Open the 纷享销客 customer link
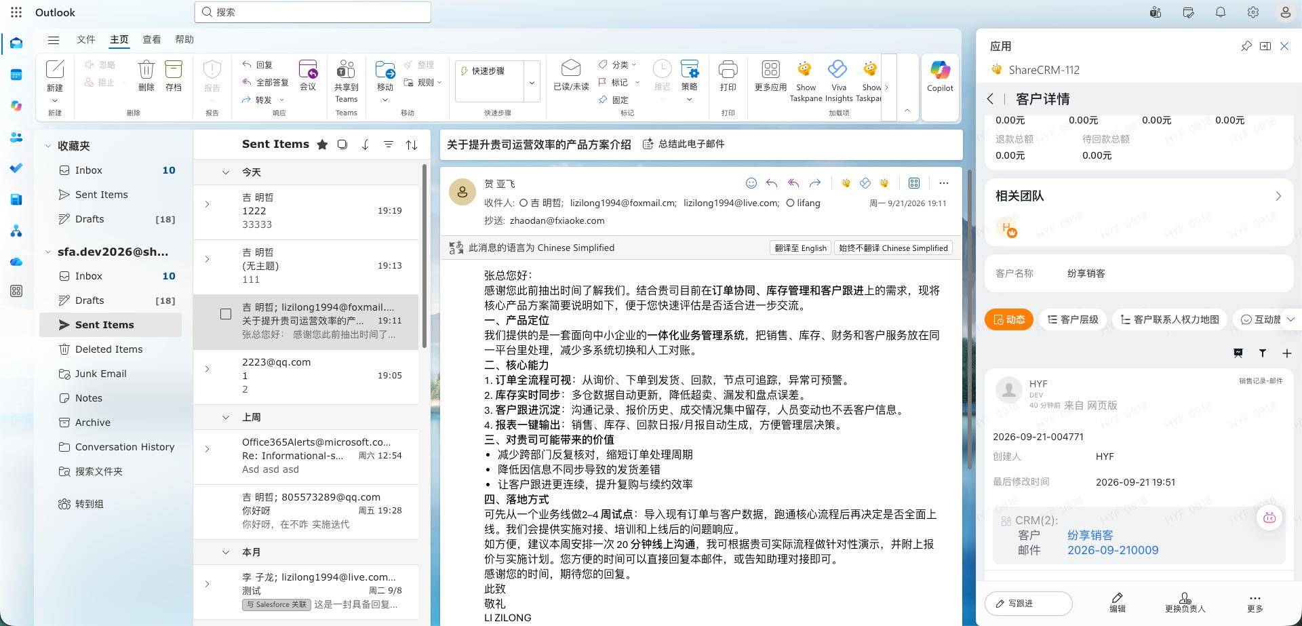1302x626 pixels. pos(1090,535)
